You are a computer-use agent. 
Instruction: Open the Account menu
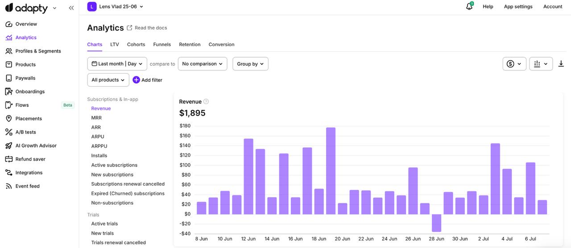(553, 7)
